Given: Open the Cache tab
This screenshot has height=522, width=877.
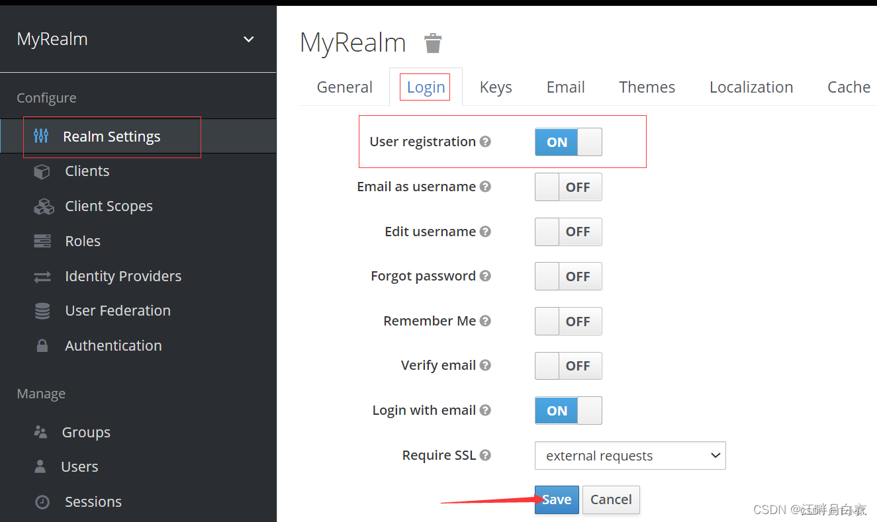Looking at the screenshot, I should click(x=849, y=87).
